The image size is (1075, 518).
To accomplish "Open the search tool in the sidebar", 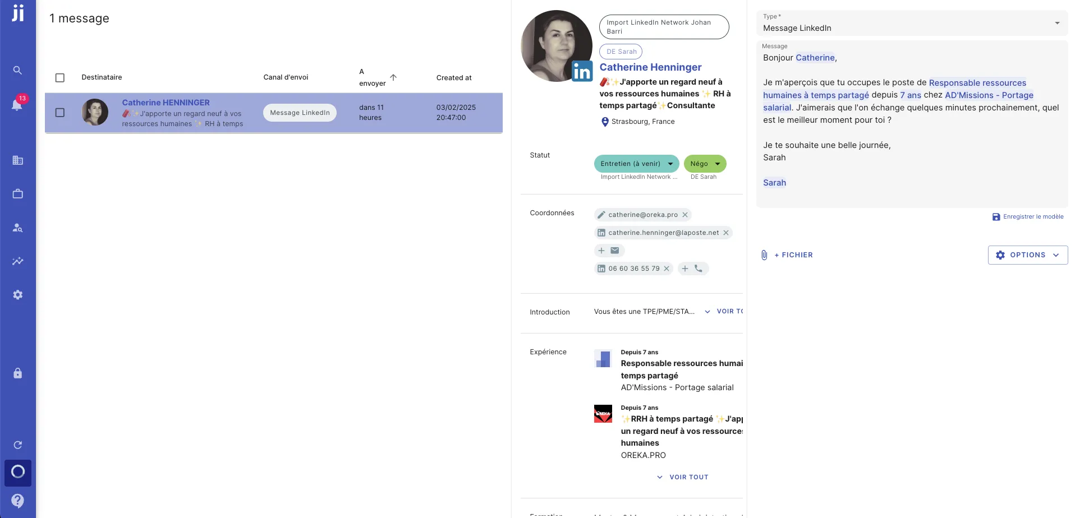I will [18, 71].
